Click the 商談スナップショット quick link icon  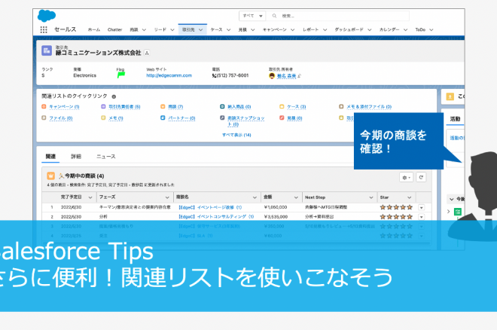(222, 118)
